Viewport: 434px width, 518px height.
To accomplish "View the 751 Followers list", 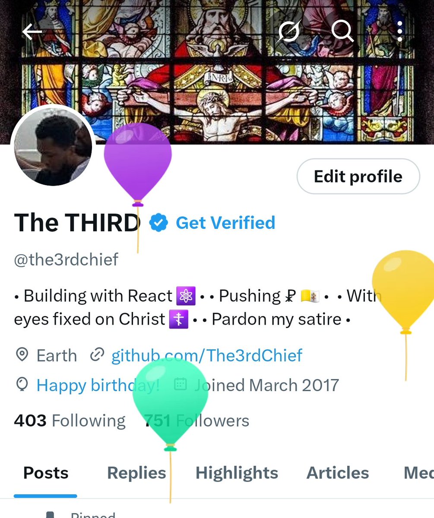I will 197,420.
